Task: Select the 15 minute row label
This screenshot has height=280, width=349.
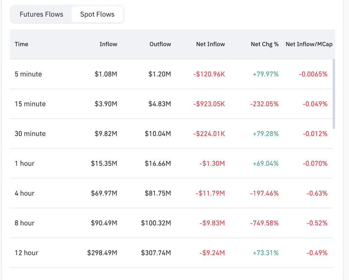Action: click(30, 104)
